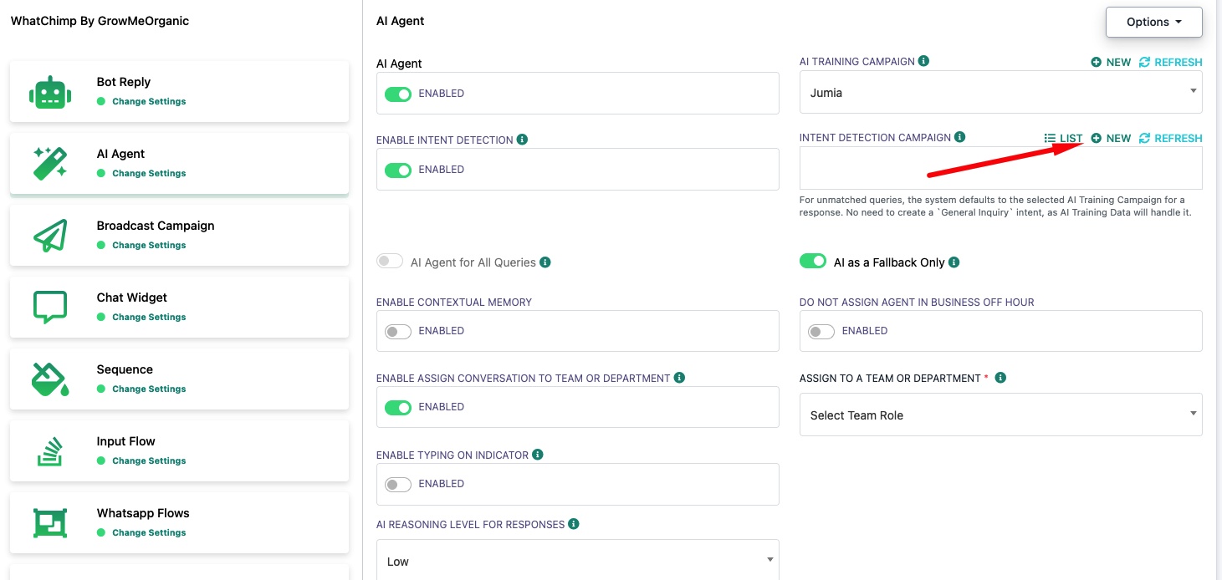Click info icon next to Enable Typing On Indicator
This screenshot has width=1222, height=580.
coord(538,455)
